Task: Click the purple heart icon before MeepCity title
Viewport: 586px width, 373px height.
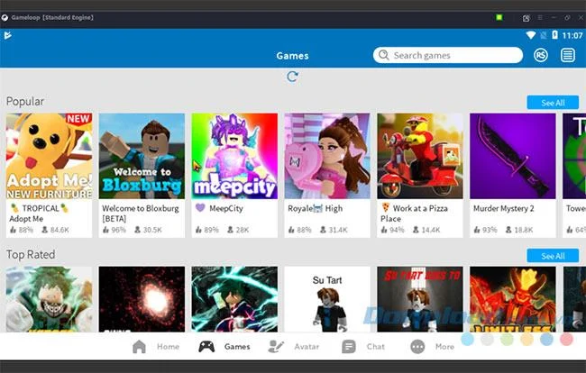Action: (x=200, y=207)
